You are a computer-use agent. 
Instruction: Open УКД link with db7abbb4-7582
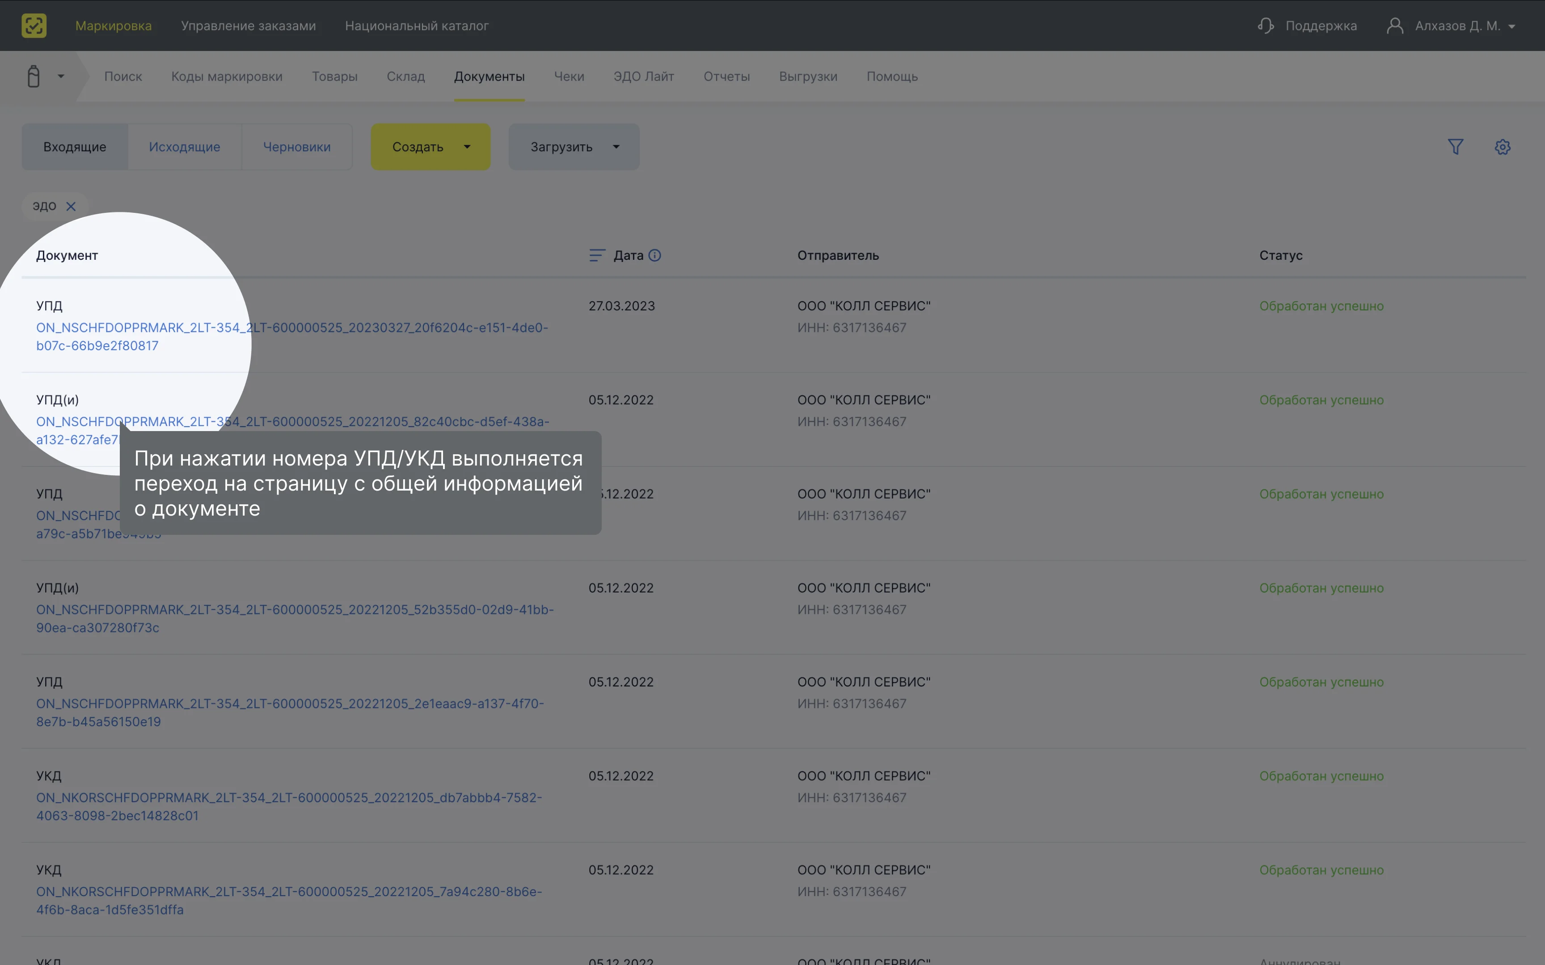coord(289,806)
